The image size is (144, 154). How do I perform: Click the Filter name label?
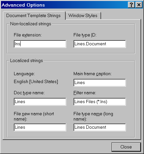click(85, 93)
